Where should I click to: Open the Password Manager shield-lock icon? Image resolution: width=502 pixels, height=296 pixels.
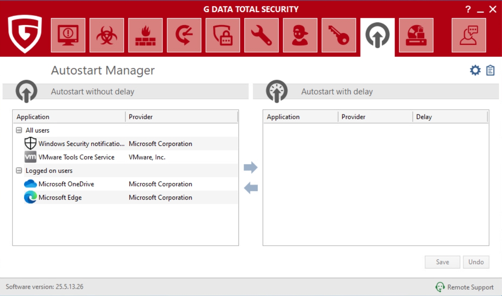click(x=223, y=35)
